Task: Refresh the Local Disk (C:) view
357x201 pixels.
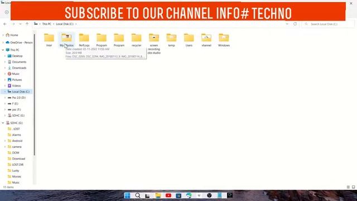Action: 295,24
